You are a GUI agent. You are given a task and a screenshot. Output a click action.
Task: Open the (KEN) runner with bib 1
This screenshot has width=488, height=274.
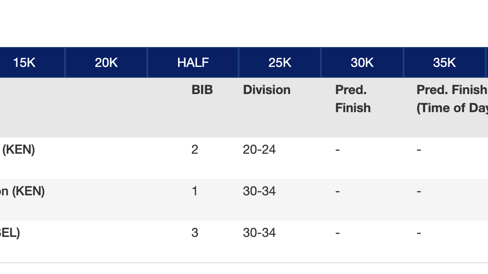click(x=23, y=191)
